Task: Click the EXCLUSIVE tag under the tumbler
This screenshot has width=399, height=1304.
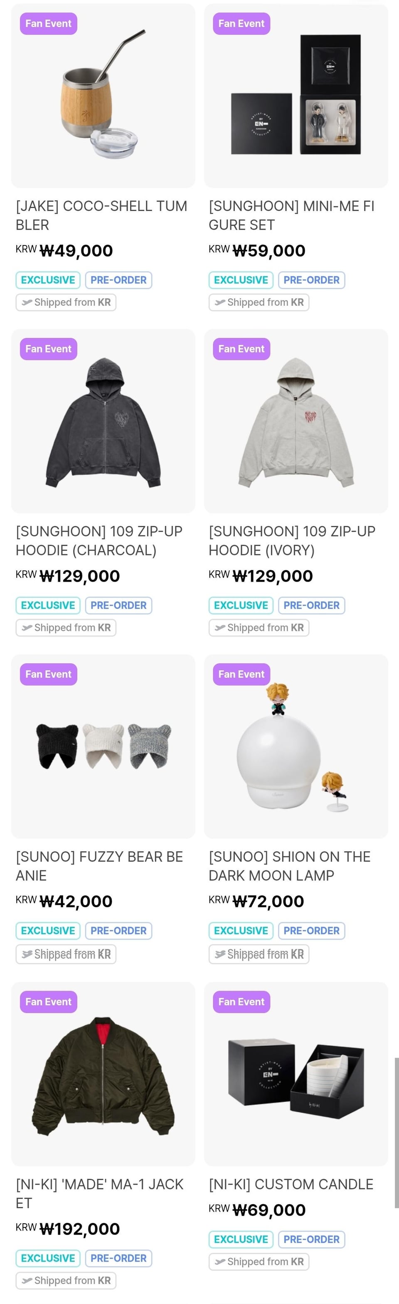Action: pyautogui.click(x=48, y=280)
